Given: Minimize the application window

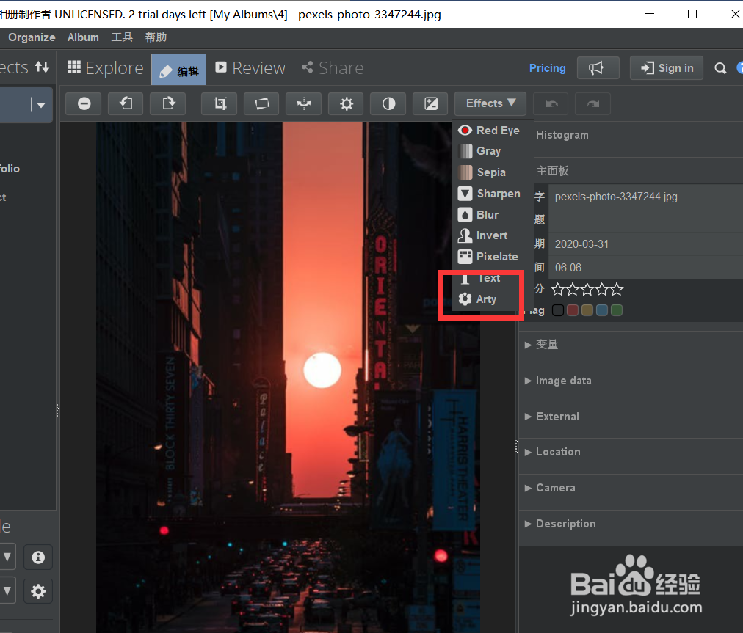Looking at the screenshot, I should point(650,14).
